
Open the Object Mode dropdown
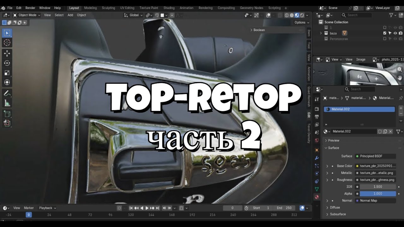(x=27, y=15)
